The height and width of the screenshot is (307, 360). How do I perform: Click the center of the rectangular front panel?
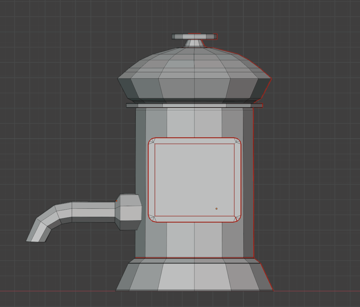[x=194, y=180]
